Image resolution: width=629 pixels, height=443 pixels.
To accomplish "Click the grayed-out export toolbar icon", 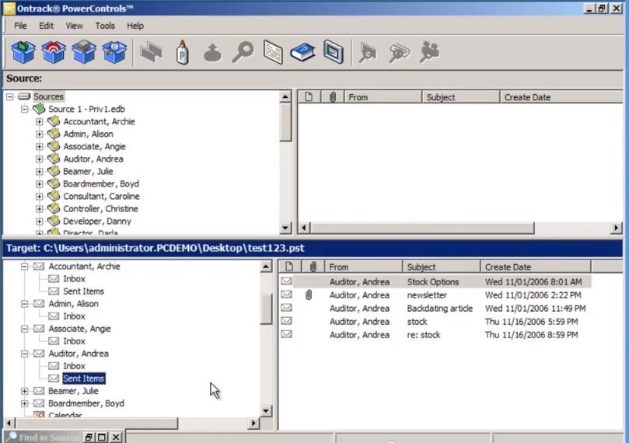I will click(x=212, y=53).
